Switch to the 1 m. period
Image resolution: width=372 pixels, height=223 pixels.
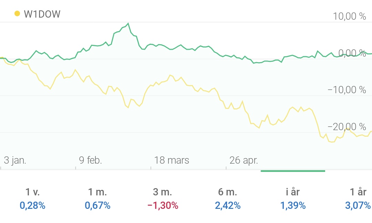[97, 192]
